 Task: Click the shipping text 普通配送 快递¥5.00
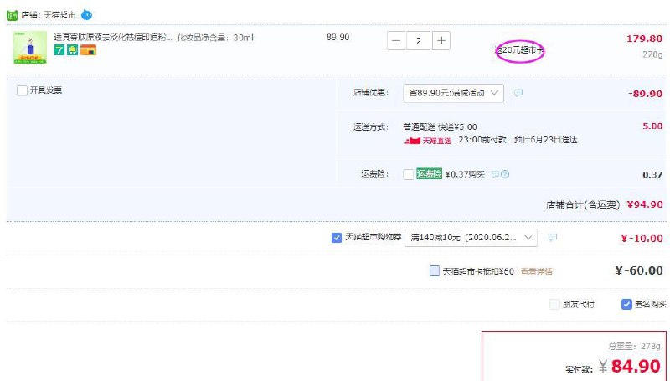click(x=441, y=126)
